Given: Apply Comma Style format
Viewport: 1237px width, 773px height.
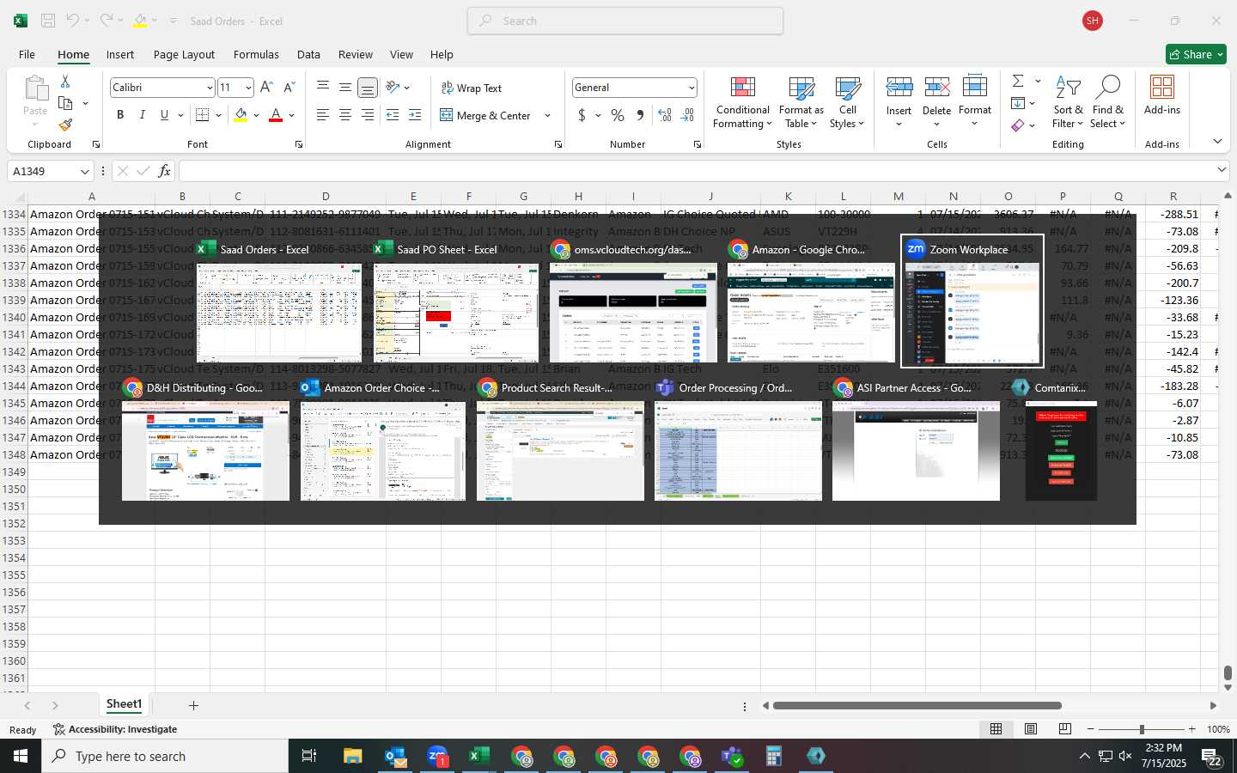Looking at the screenshot, I should (640, 115).
